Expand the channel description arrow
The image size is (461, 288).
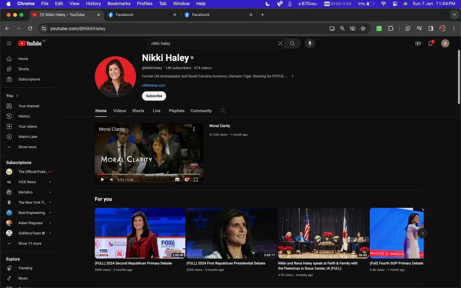point(293,76)
